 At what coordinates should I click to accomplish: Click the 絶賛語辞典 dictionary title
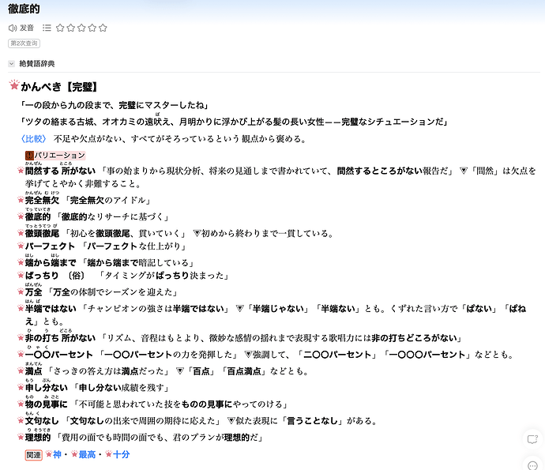click(x=37, y=64)
